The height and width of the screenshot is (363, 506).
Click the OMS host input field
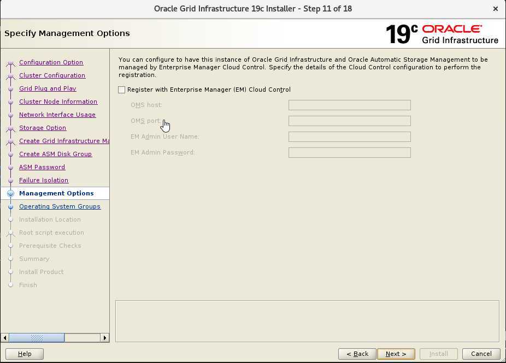point(350,105)
